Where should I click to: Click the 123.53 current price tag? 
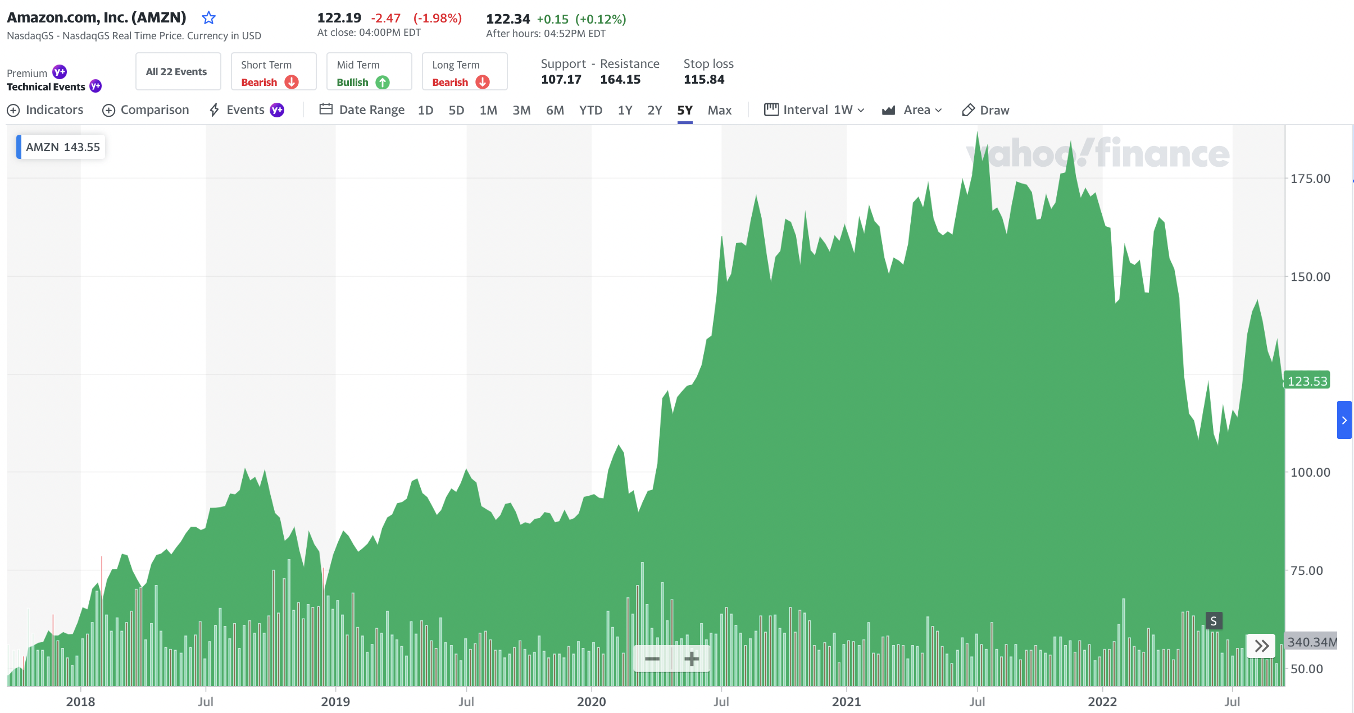coord(1307,381)
